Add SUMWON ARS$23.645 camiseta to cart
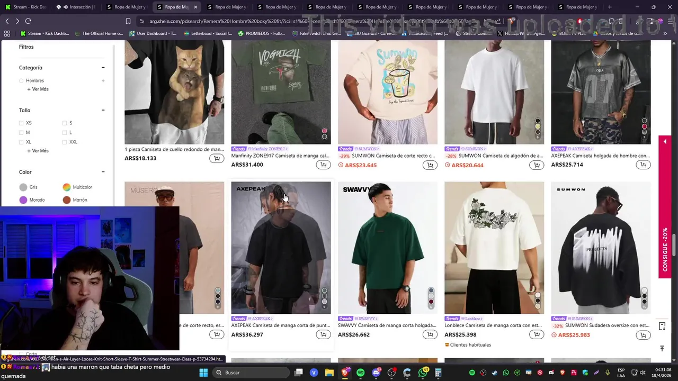 coord(430,165)
